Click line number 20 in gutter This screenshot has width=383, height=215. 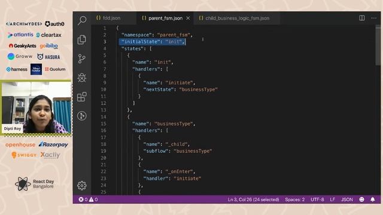tap(104, 158)
